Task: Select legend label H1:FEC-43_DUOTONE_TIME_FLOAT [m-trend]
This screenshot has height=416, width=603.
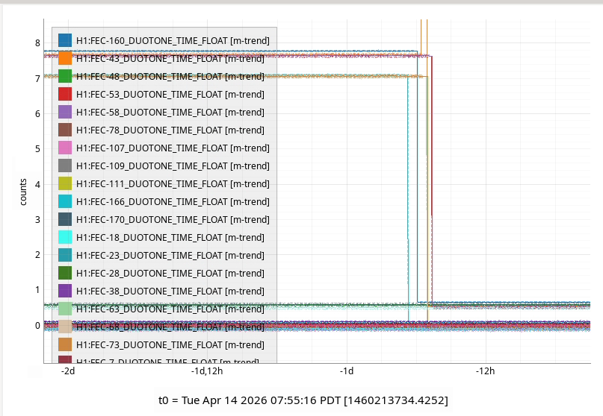Action: pyautogui.click(x=170, y=59)
